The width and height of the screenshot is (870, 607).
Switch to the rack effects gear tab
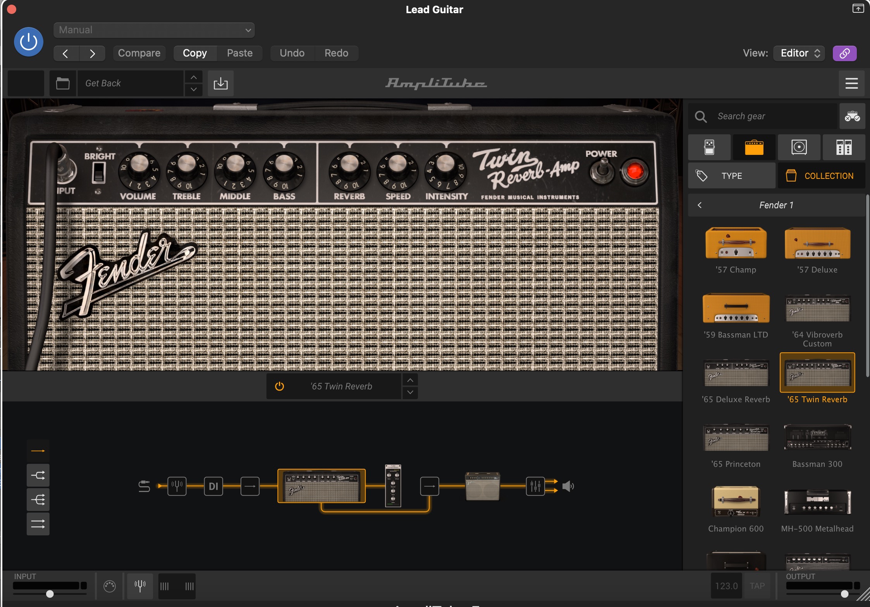844,147
